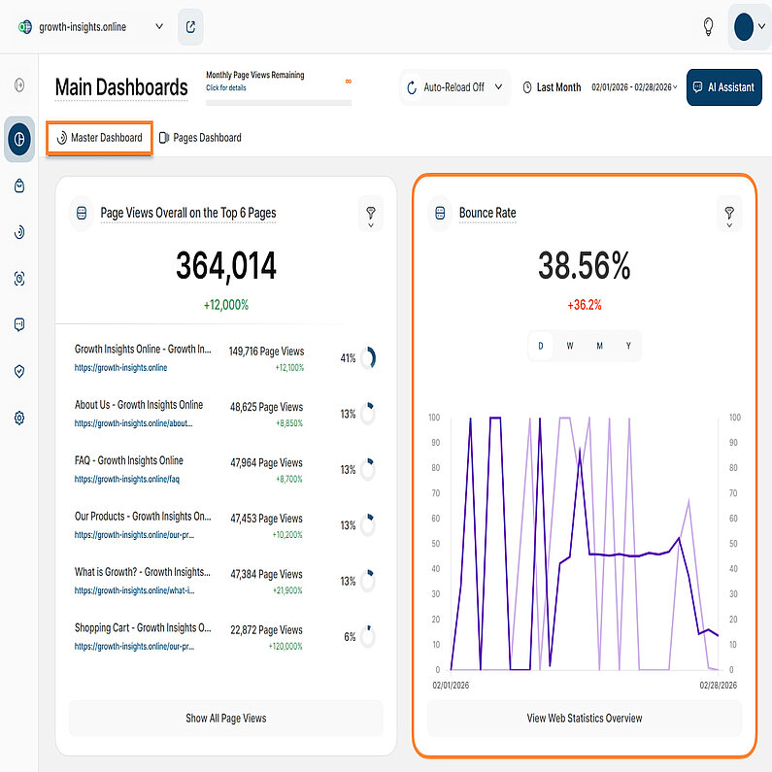Switch chart to Y yearly interval

pos(628,346)
